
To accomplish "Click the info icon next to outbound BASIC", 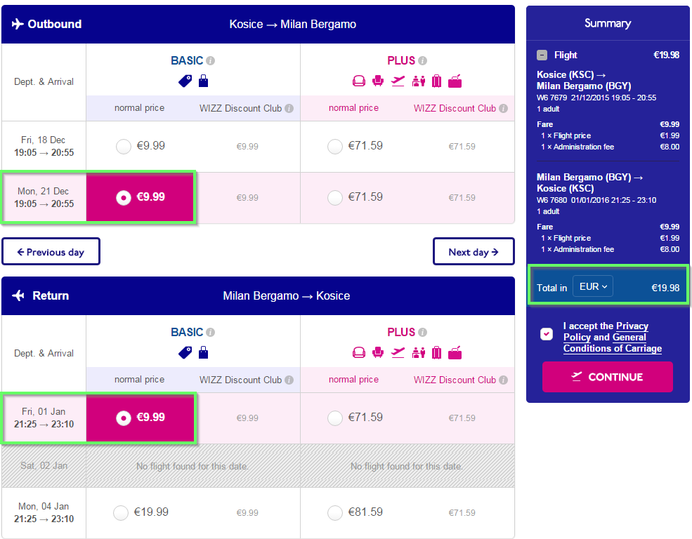I will click(x=211, y=61).
